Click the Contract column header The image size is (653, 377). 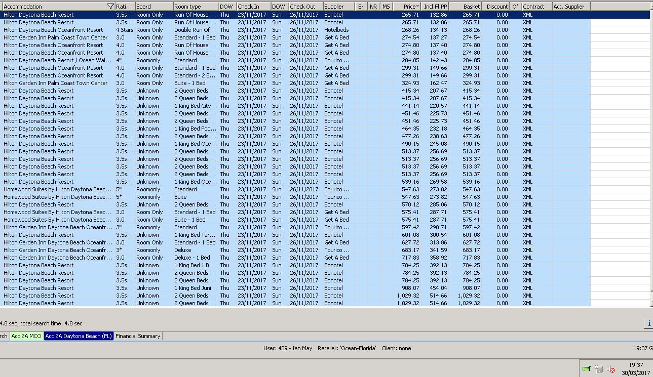pos(536,7)
